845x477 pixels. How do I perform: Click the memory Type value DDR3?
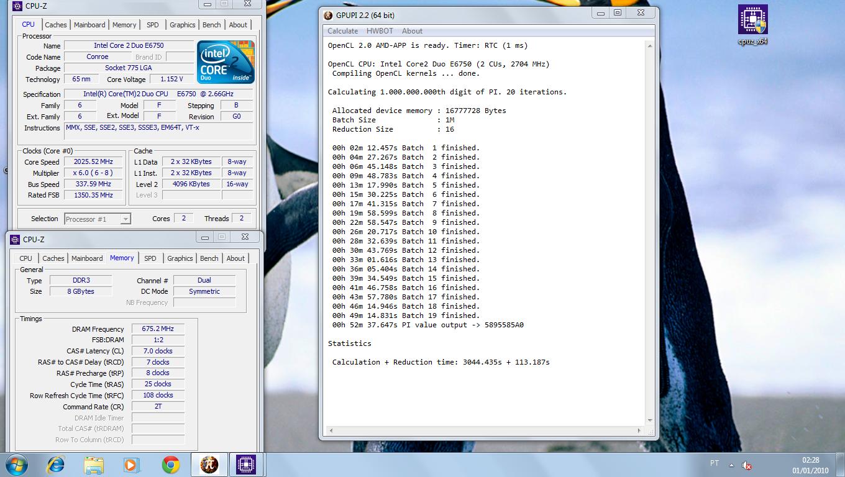[x=81, y=280]
